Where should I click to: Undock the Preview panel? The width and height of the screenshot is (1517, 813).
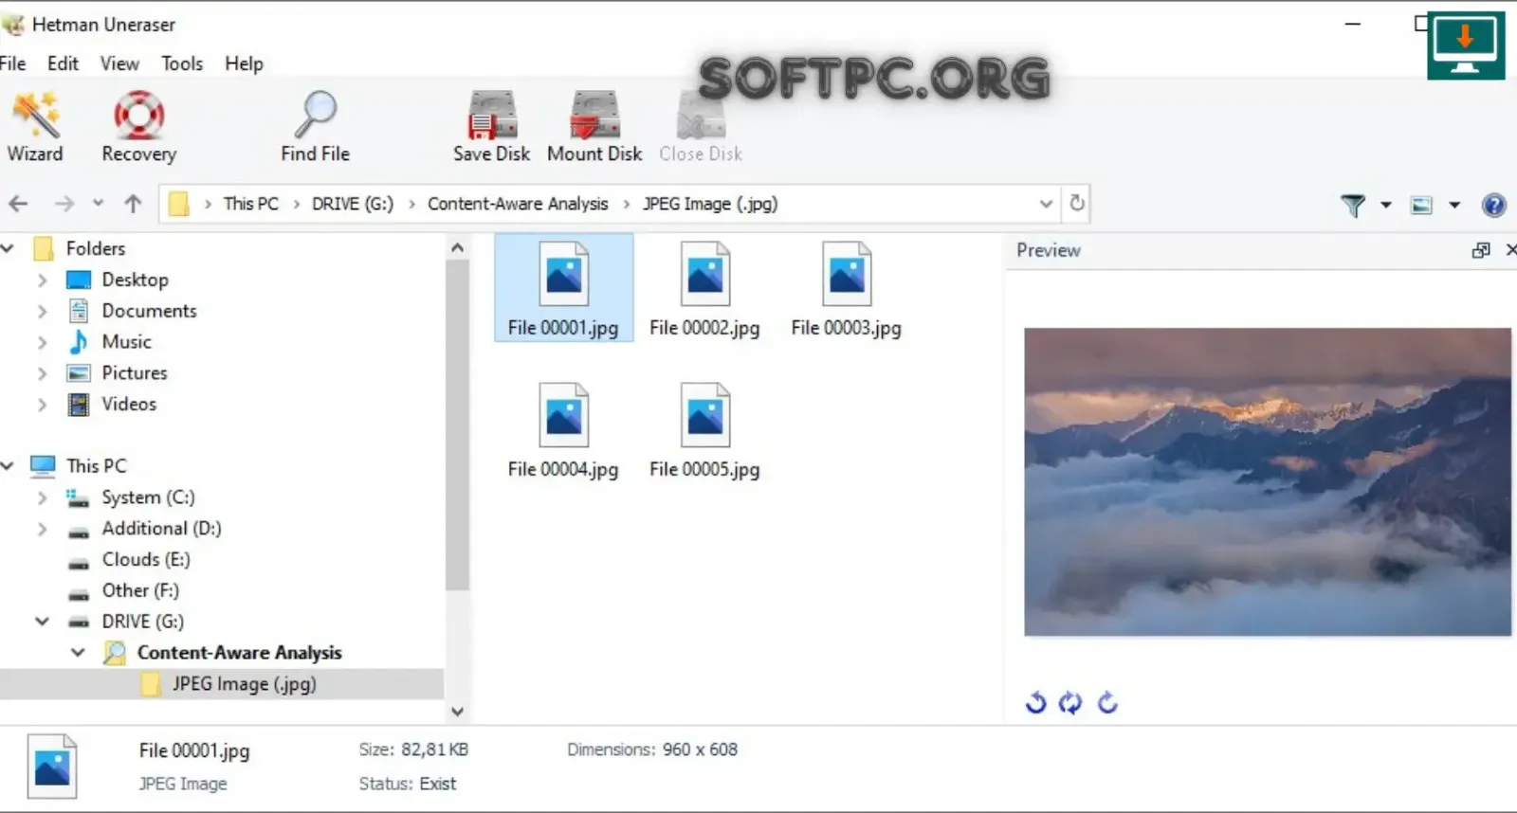[x=1480, y=250]
